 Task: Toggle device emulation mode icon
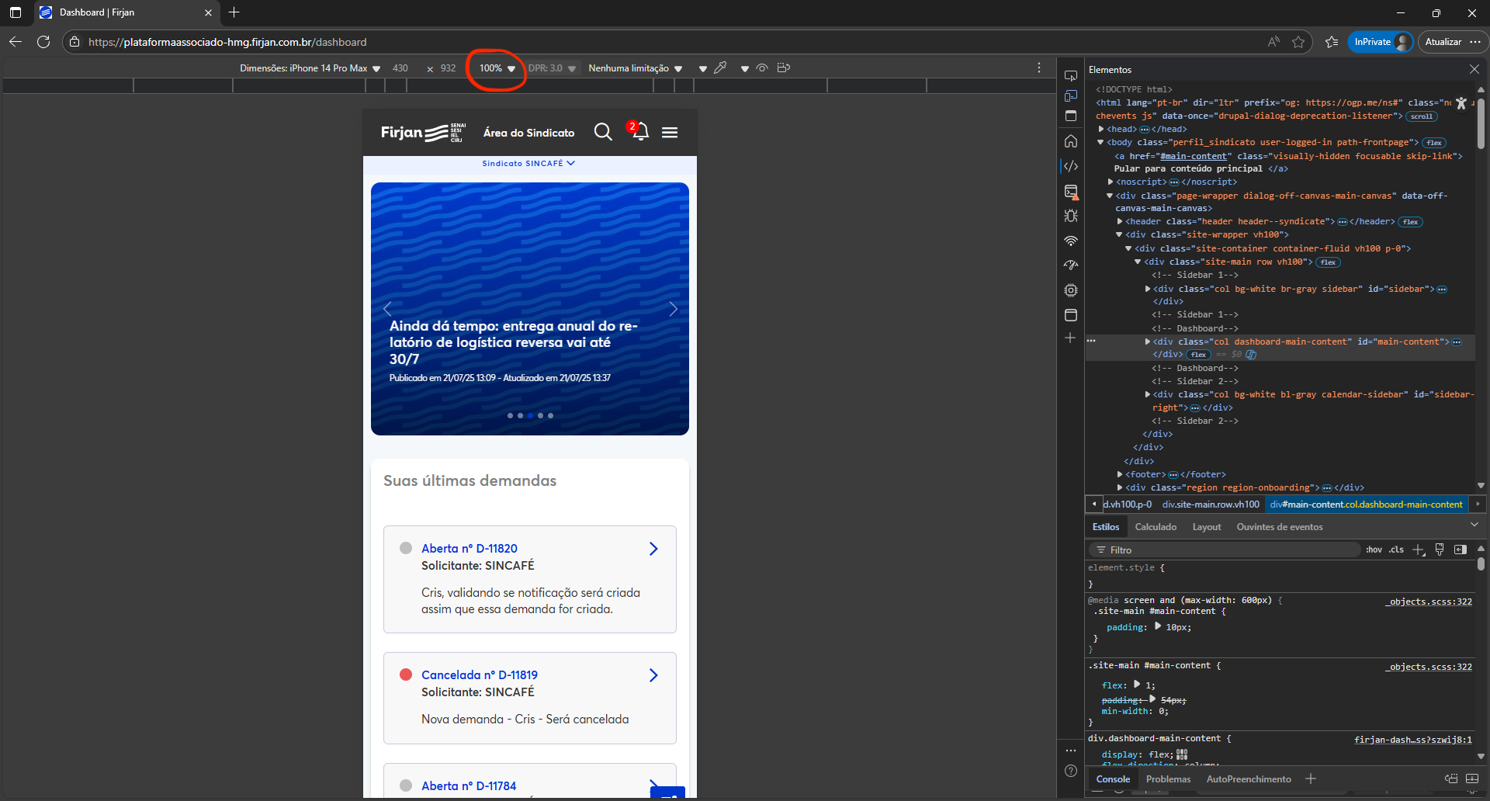[x=1071, y=96]
